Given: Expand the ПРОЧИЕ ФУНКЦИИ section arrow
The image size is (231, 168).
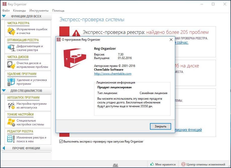Looking at the screenshot, I should (x=4, y=148).
